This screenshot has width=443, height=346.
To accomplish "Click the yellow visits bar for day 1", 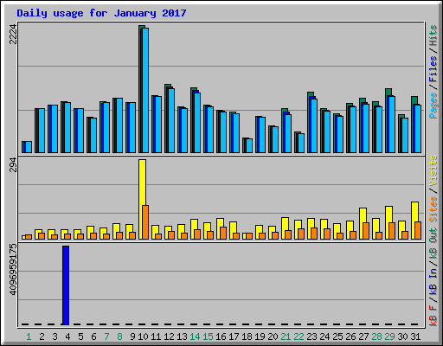I will pyautogui.click(x=23, y=237).
